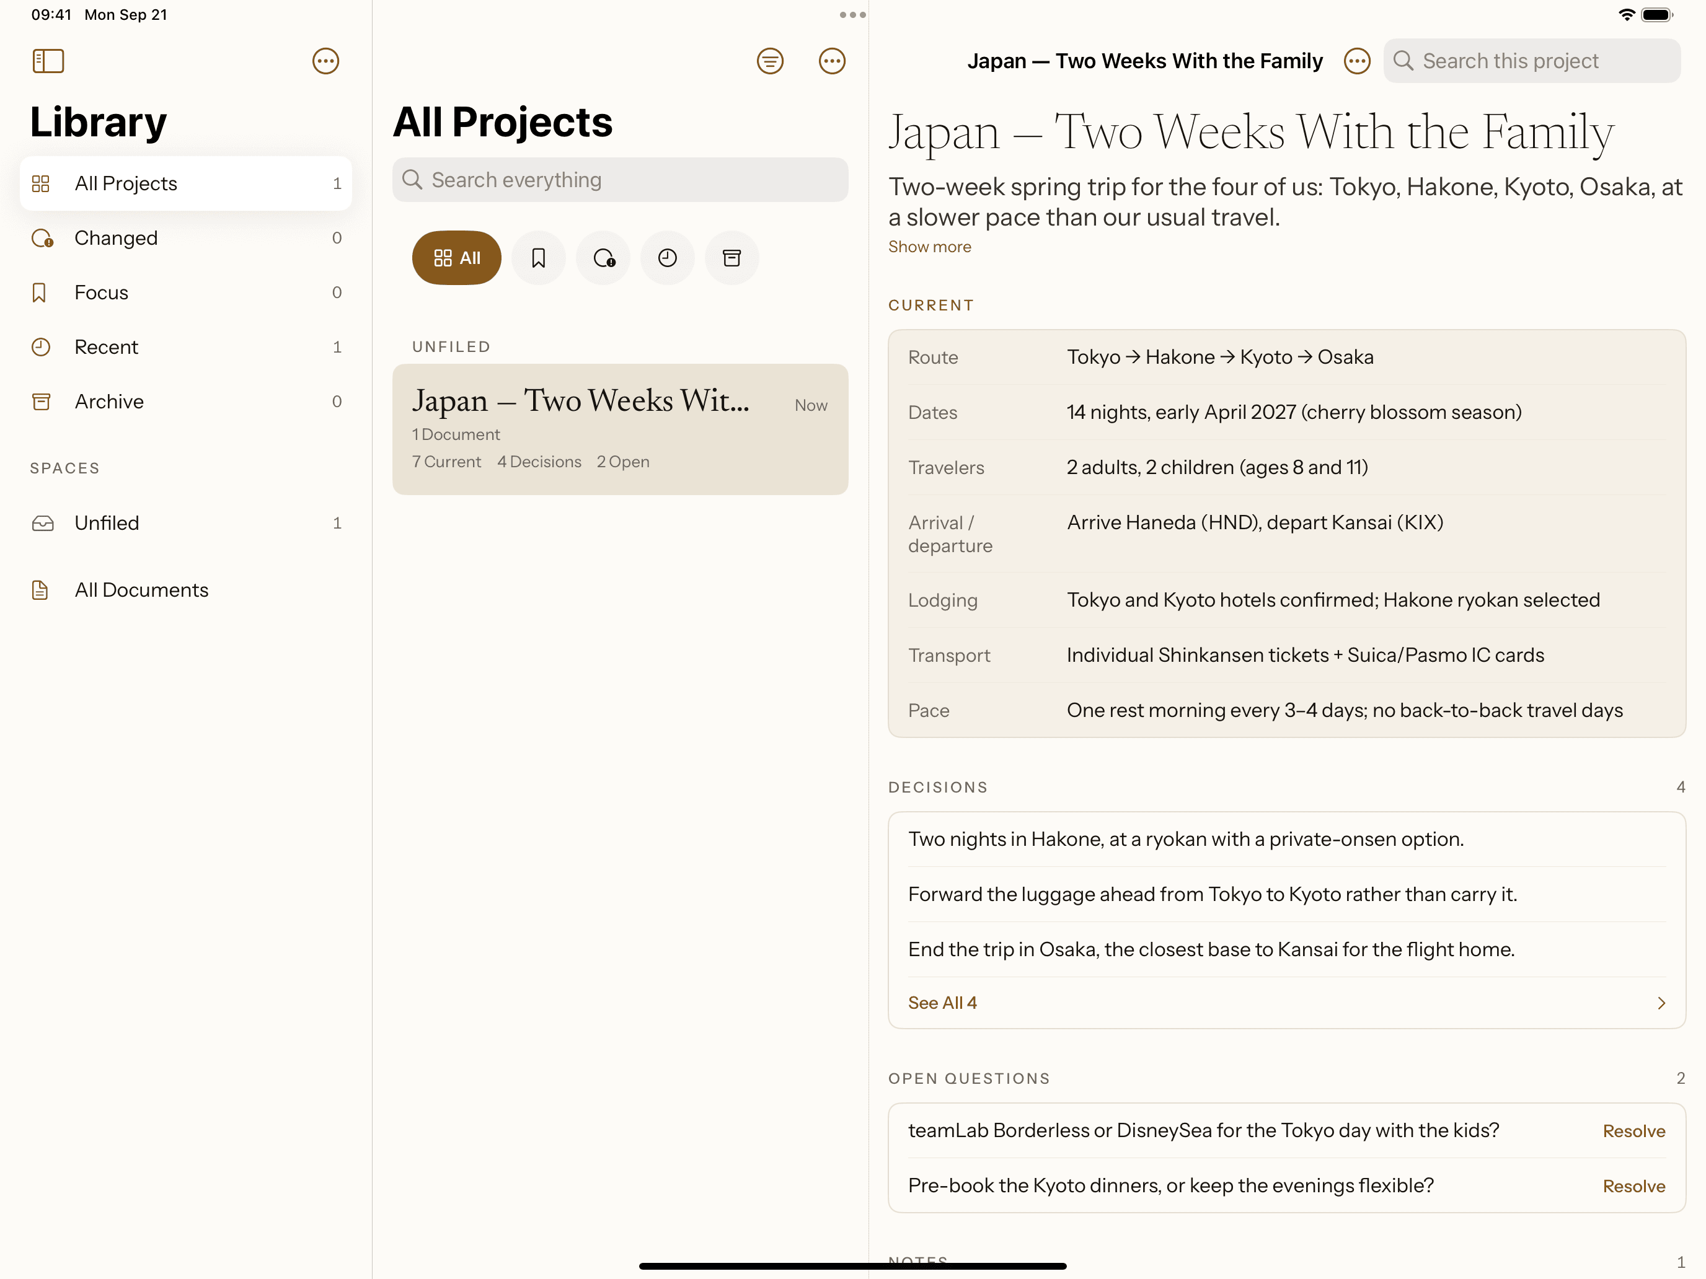Select the Recent clock filter pill
The height and width of the screenshot is (1279, 1706).
[667, 258]
